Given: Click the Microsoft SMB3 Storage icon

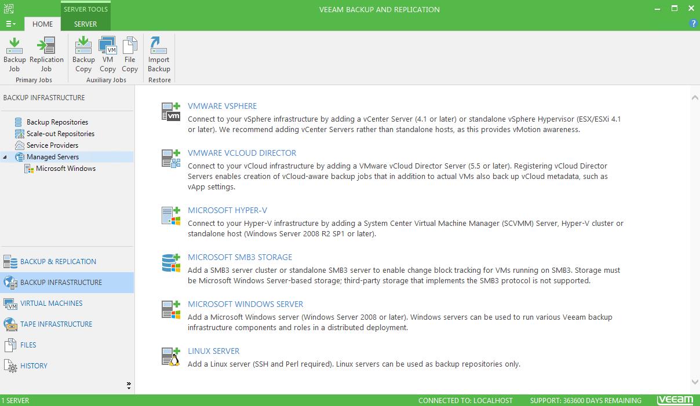Looking at the screenshot, I should (x=171, y=263).
